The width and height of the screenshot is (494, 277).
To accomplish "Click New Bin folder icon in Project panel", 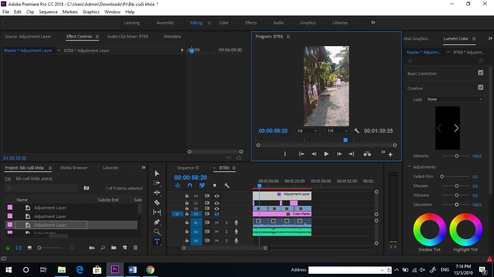I will [114, 248].
